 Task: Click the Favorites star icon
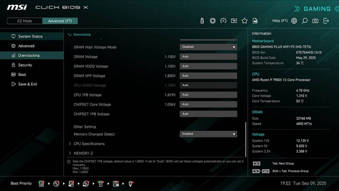pyautogui.click(x=244, y=20)
